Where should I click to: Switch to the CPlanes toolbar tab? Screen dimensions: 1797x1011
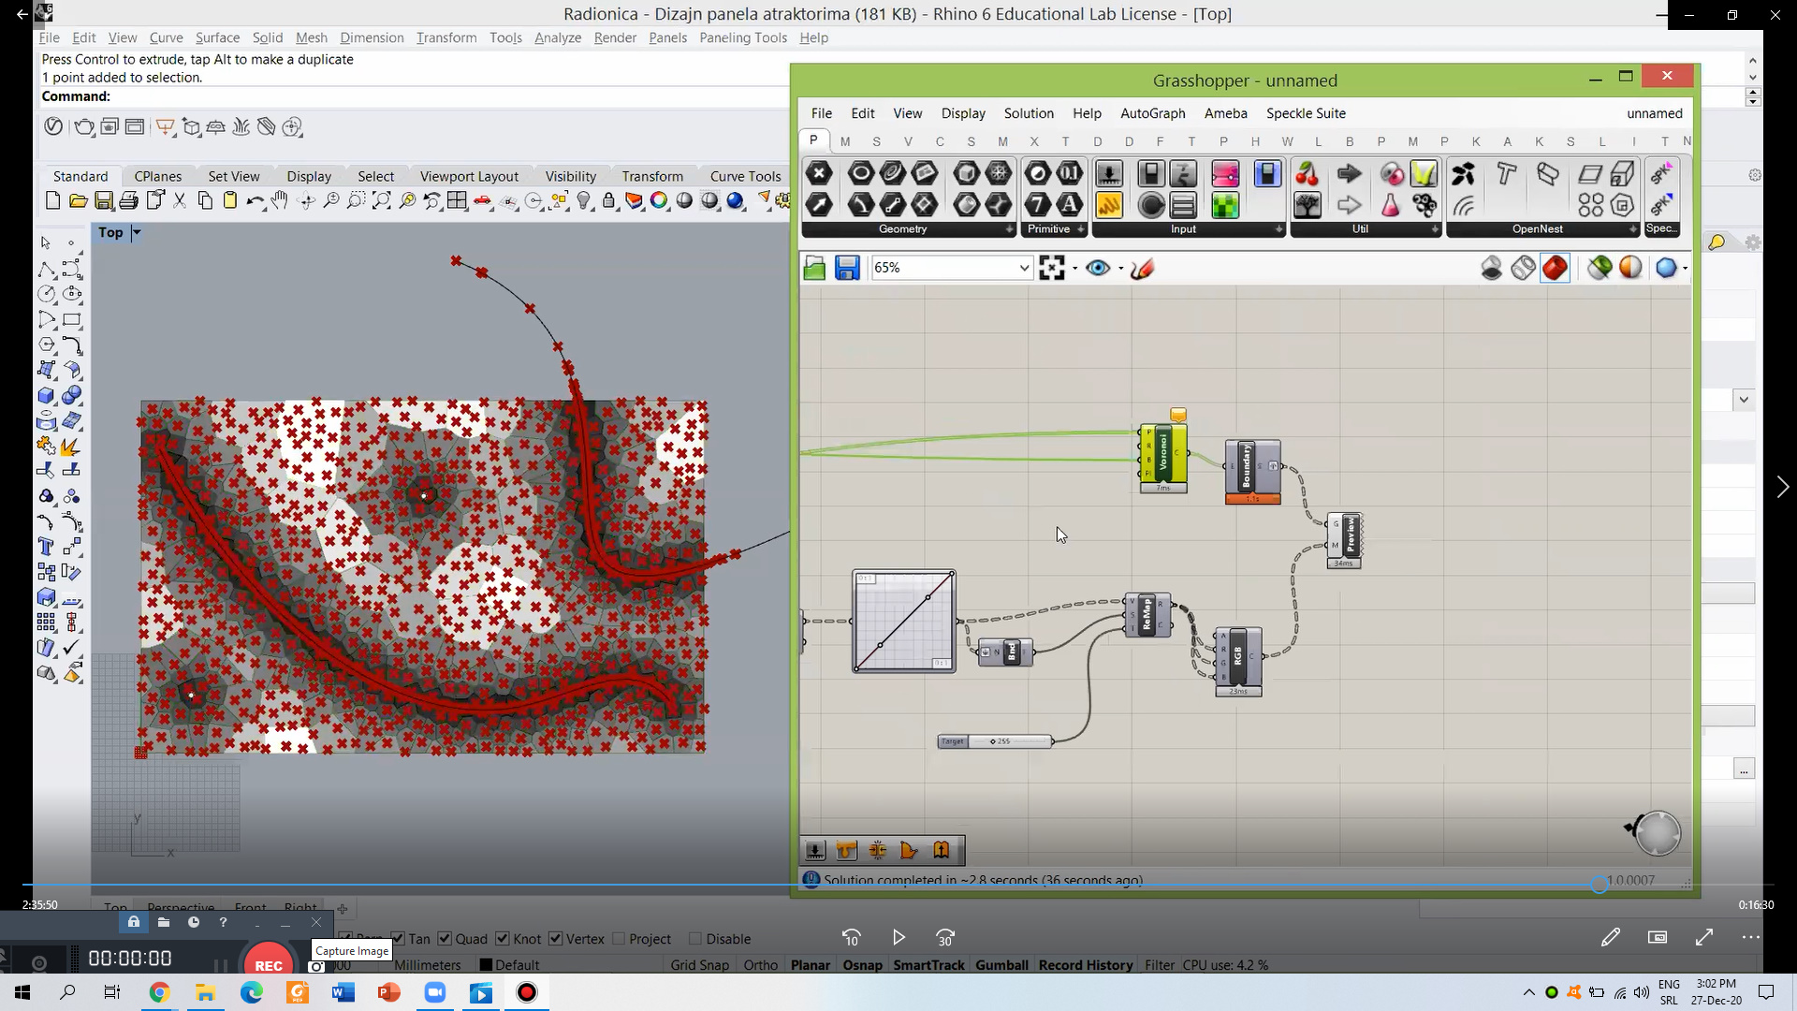point(158,176)
